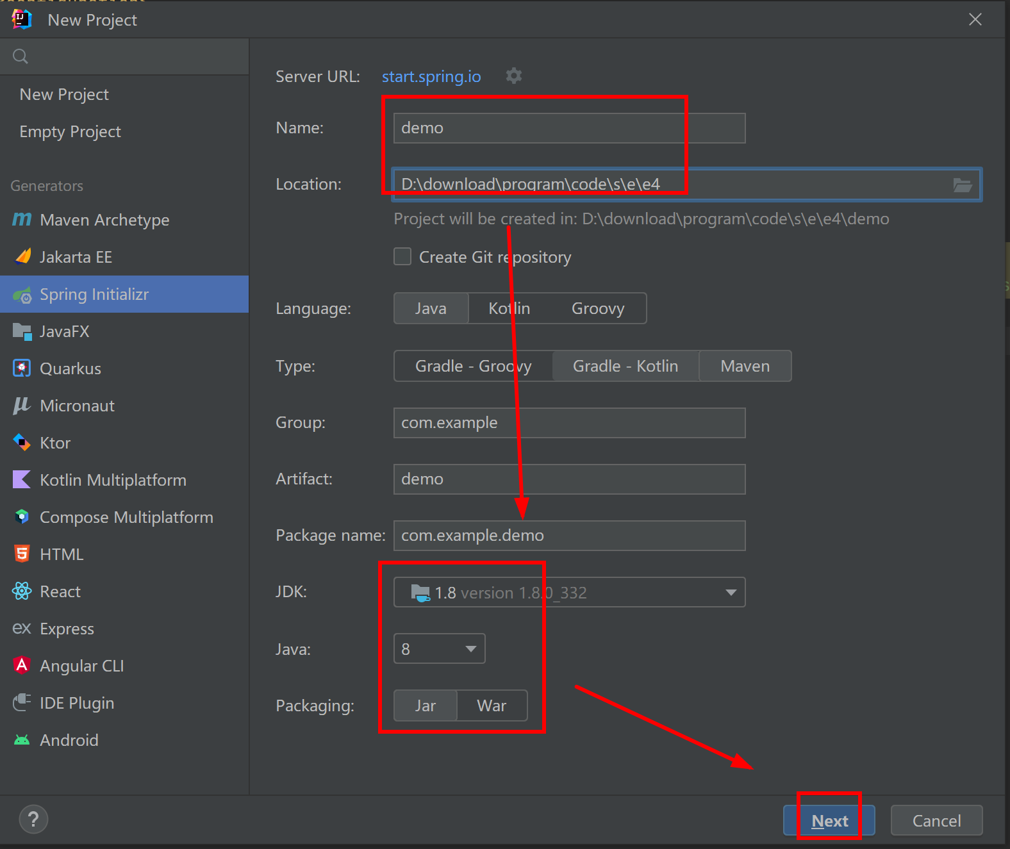Click the search magnifier icon
This screenshot has height=849, width=1010.
click(21, 56)
